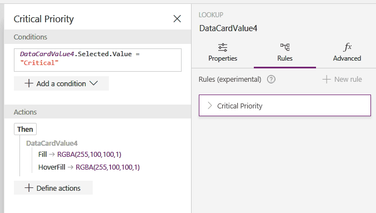
Task: Expand the Critical Priority rule chevron
Action: tap(209, 106)
